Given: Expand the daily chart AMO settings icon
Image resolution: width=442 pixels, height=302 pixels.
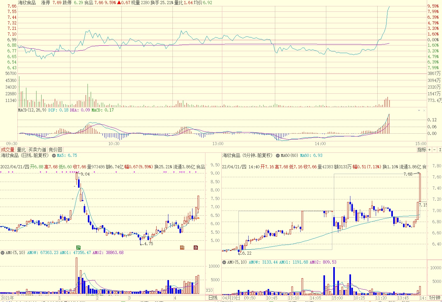Looking at the screenshot, I should [x=3, y=253].
